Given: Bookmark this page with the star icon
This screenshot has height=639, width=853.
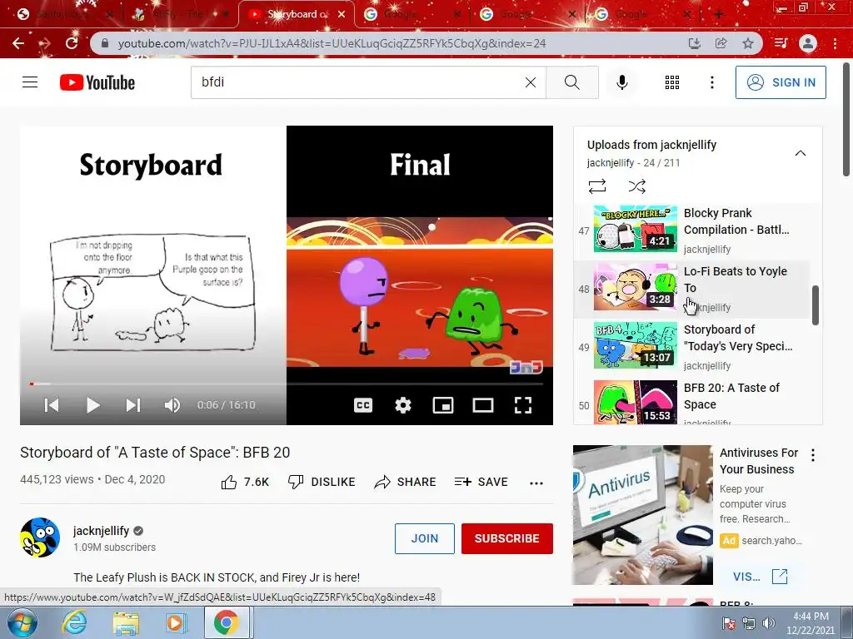Looking at the screenshot, I should [748, 43].
